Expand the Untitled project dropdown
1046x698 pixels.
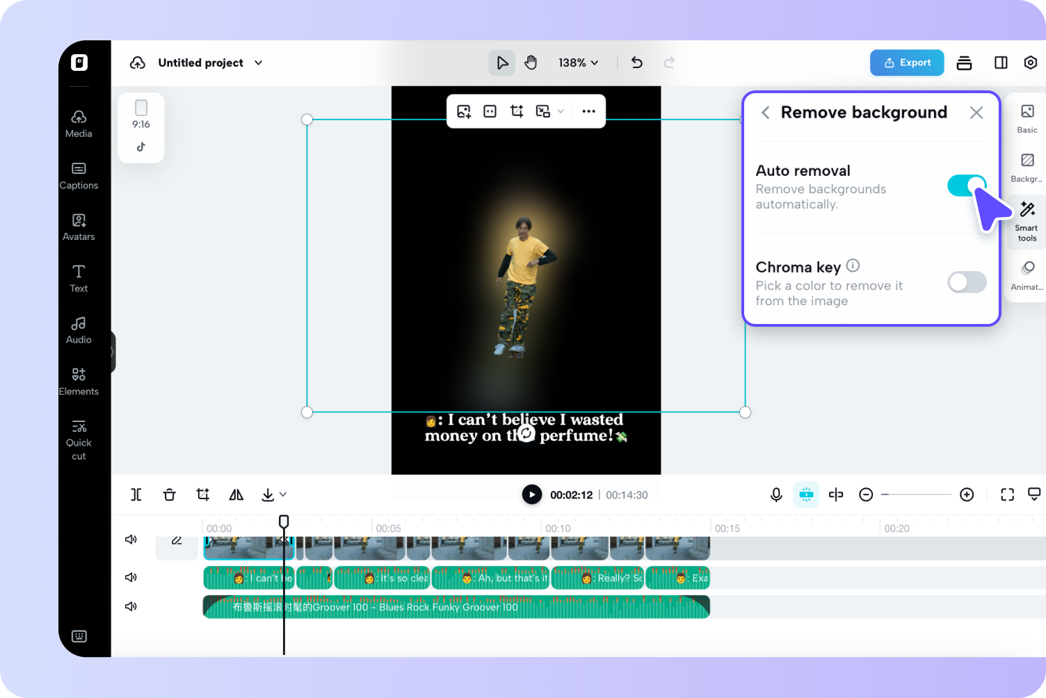259,63
